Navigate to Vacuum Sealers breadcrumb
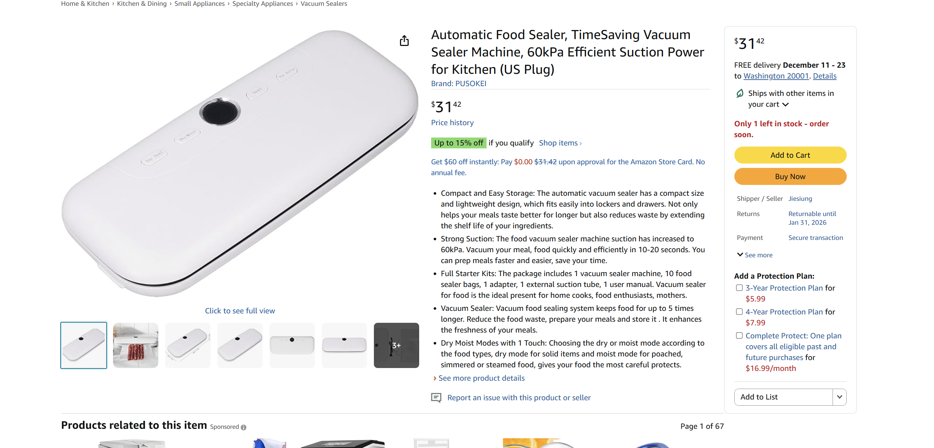 tap(324, 4)
